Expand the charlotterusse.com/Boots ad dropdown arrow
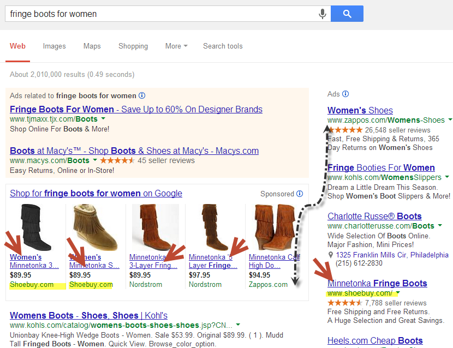This screenshot has width=453, height=348. click(x=440, y=225)
